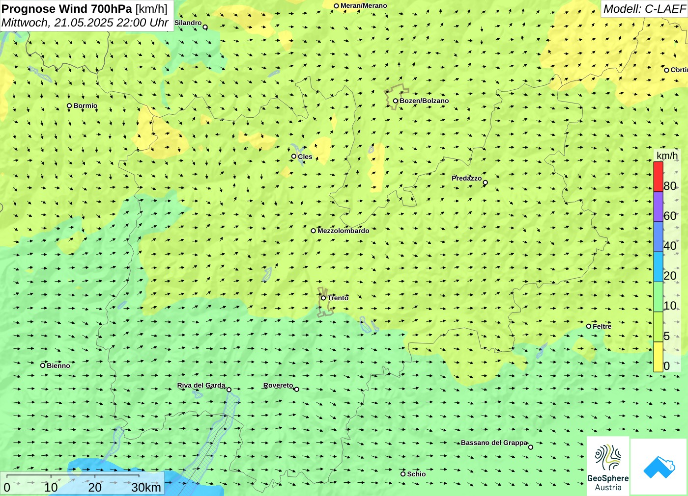Image resolution: width=688 pixels, height=496 pixels.
Task: Click the cyan 20 km/h legend color
Action: click(658, 267)
